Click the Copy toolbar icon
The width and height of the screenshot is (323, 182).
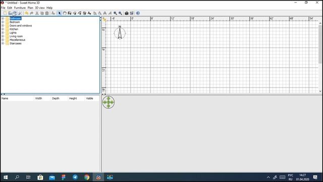pos(42,13)
